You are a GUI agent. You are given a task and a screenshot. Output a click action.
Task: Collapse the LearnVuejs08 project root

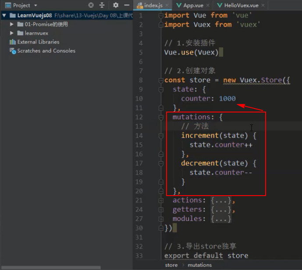[4, 15]
